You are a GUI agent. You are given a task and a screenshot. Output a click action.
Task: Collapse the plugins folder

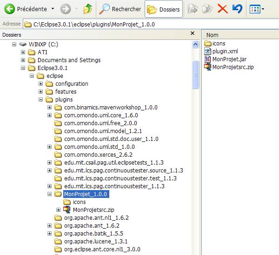click(40, 99)
